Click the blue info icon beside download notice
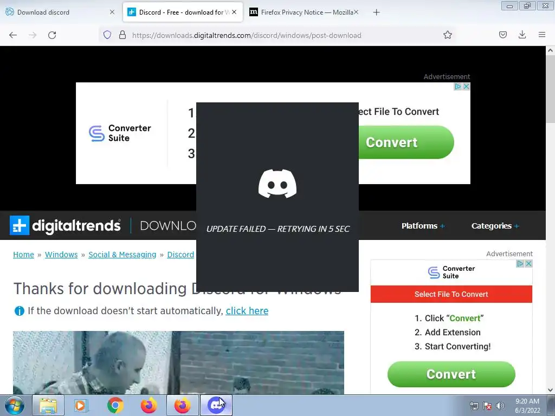 coord(19,311)
